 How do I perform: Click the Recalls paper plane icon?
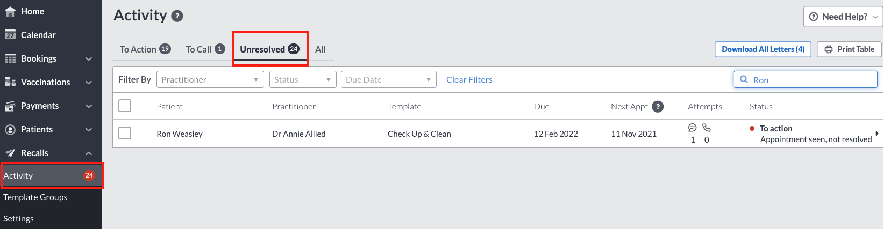pyautogui.click(x=10, y=153)
